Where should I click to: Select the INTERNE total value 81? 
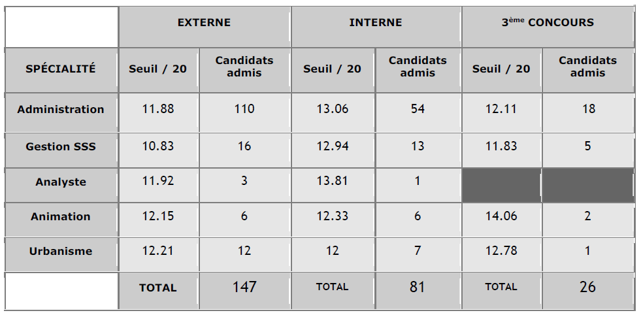(417, 286)
